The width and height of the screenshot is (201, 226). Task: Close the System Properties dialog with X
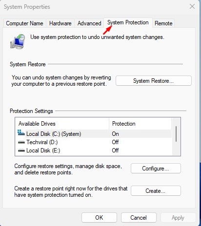[192, 7]
